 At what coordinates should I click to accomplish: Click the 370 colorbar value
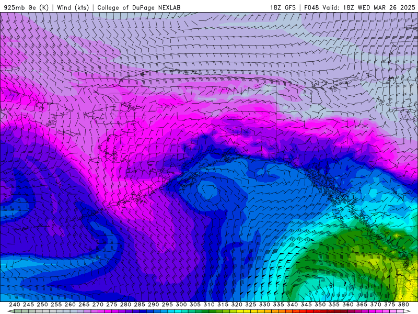[x=375, y=305]
